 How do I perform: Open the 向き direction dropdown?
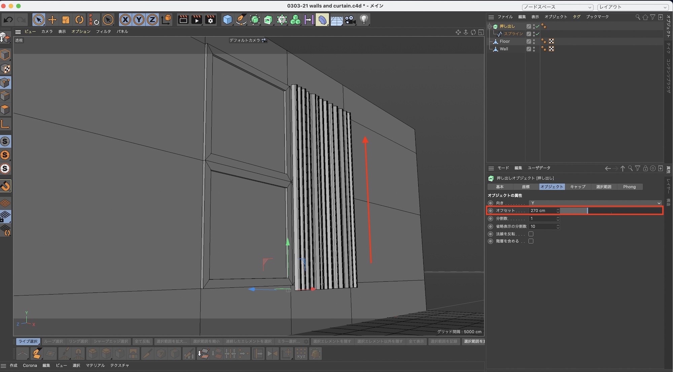click(x=595, y=203)
